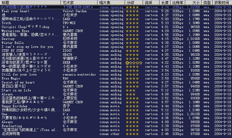Select the song Secret of my heart
232x138 pixels.
click(18, 83)
